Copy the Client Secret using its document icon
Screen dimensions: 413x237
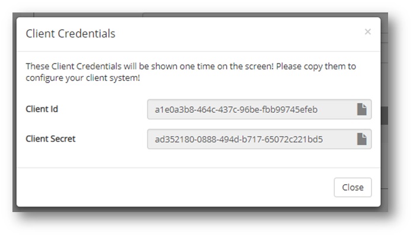point(361,139)
